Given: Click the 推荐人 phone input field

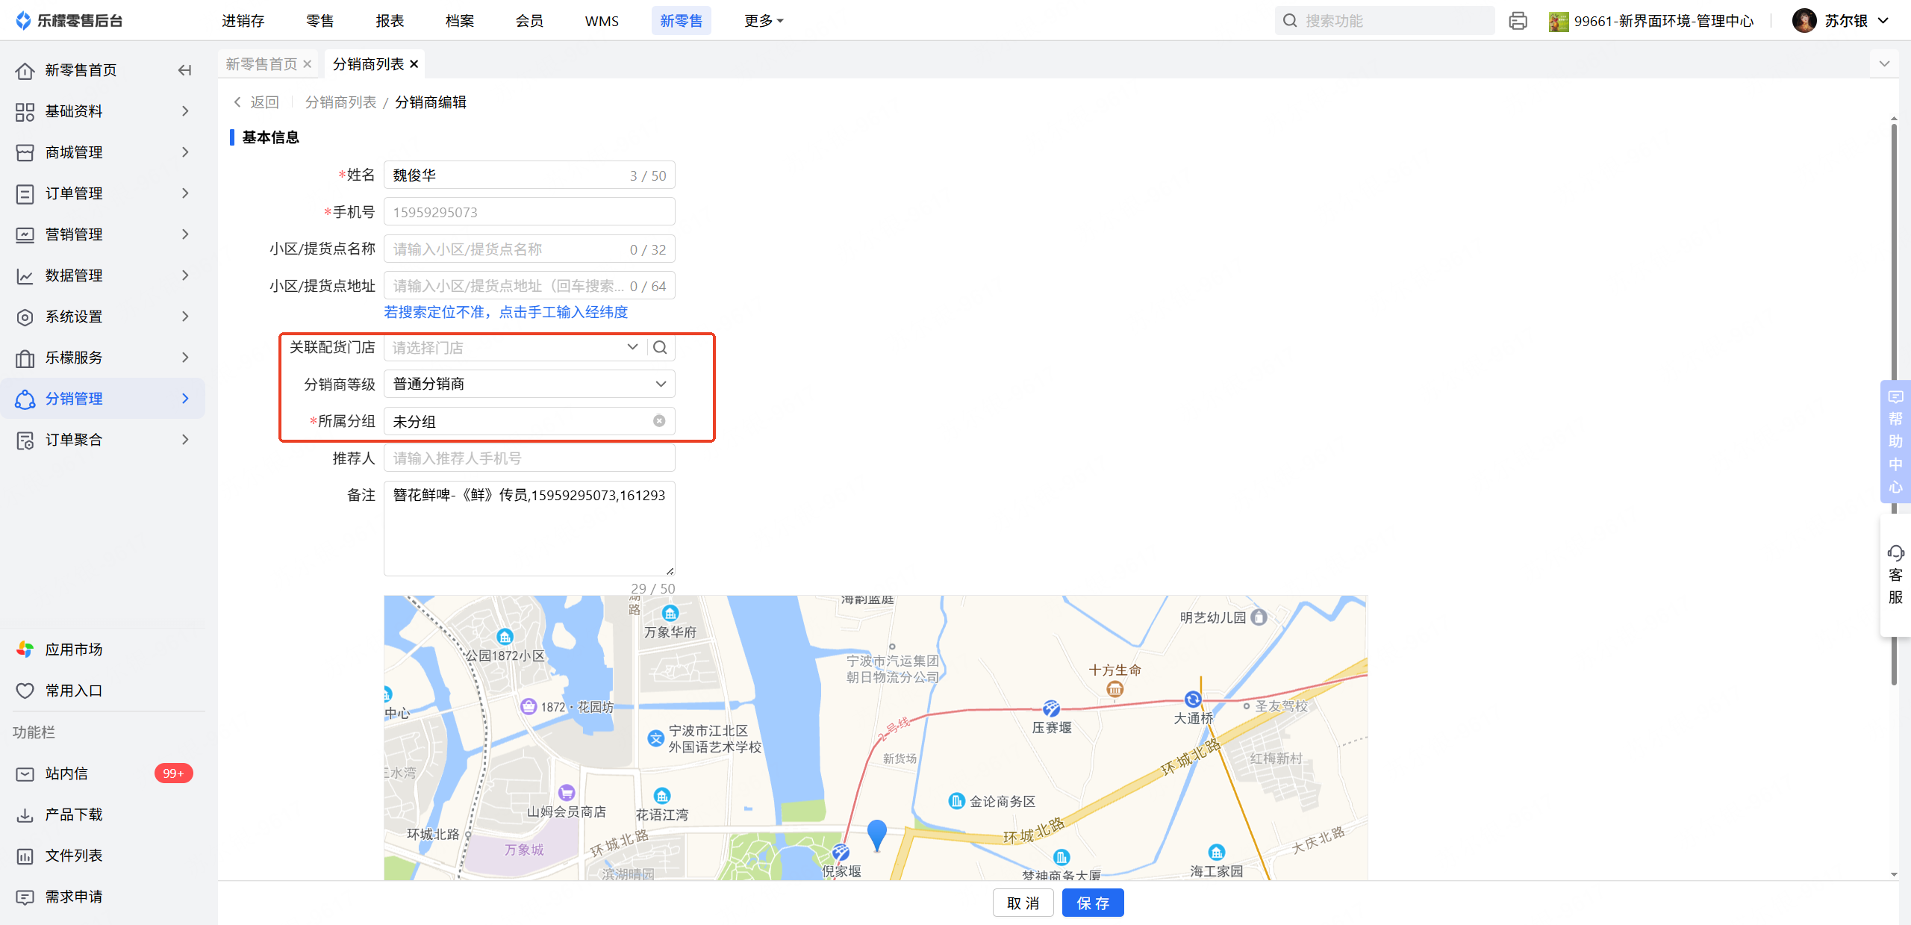Looking at the screenshot, I should click(x=529, y=458).
